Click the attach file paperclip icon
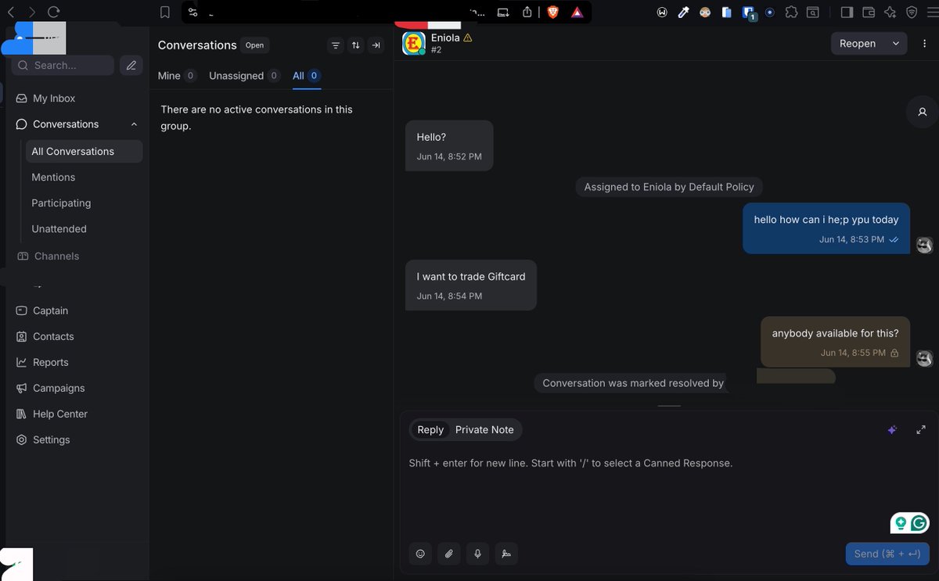The width and height of the screenshot is (939, 581). pos(449,554)
